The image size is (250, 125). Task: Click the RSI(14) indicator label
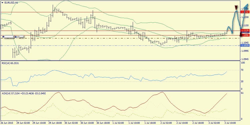click(x=10, y=63)
